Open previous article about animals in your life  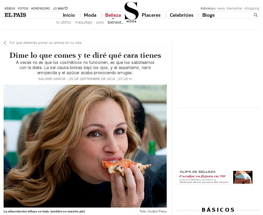[45, 43]
